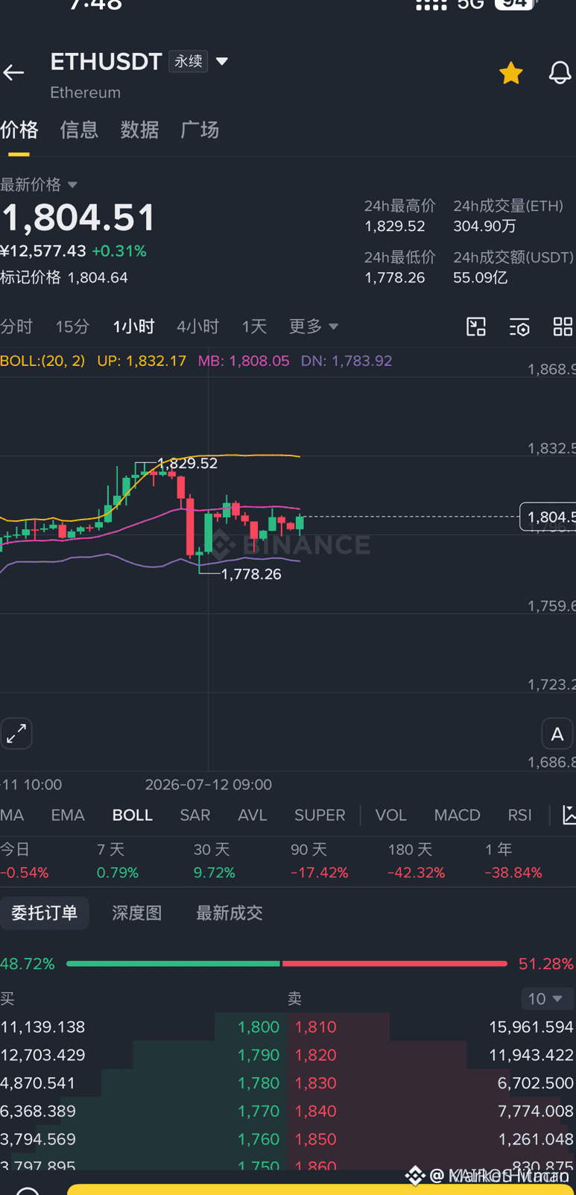Click the 180 天 return value -42.32%

[417, 873]
